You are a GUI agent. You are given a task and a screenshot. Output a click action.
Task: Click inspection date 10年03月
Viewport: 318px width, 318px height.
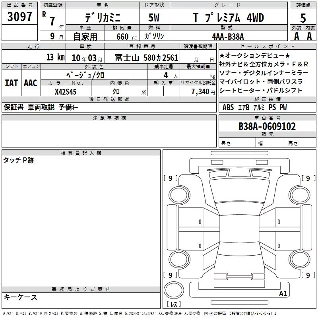(x=87, y=58)
